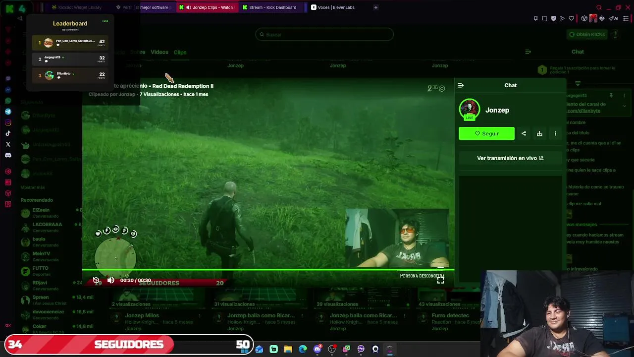Screen dimensions: 634x357
Task: Open browser AI assistant button
Action: (x=614, y=18)
